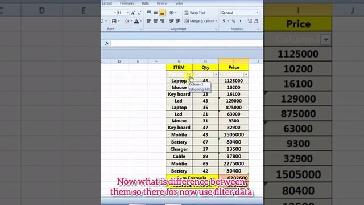This screenshot has height=205, width=364.
Task: Switch to the Formulas ribbon tab
Action: [127, 3]
